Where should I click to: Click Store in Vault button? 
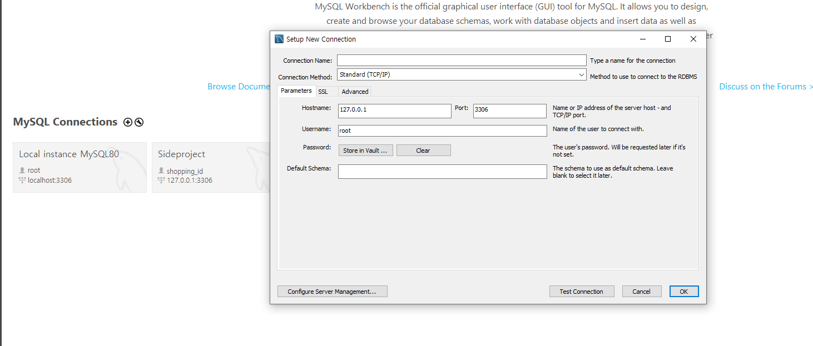[x=365, y=151]
